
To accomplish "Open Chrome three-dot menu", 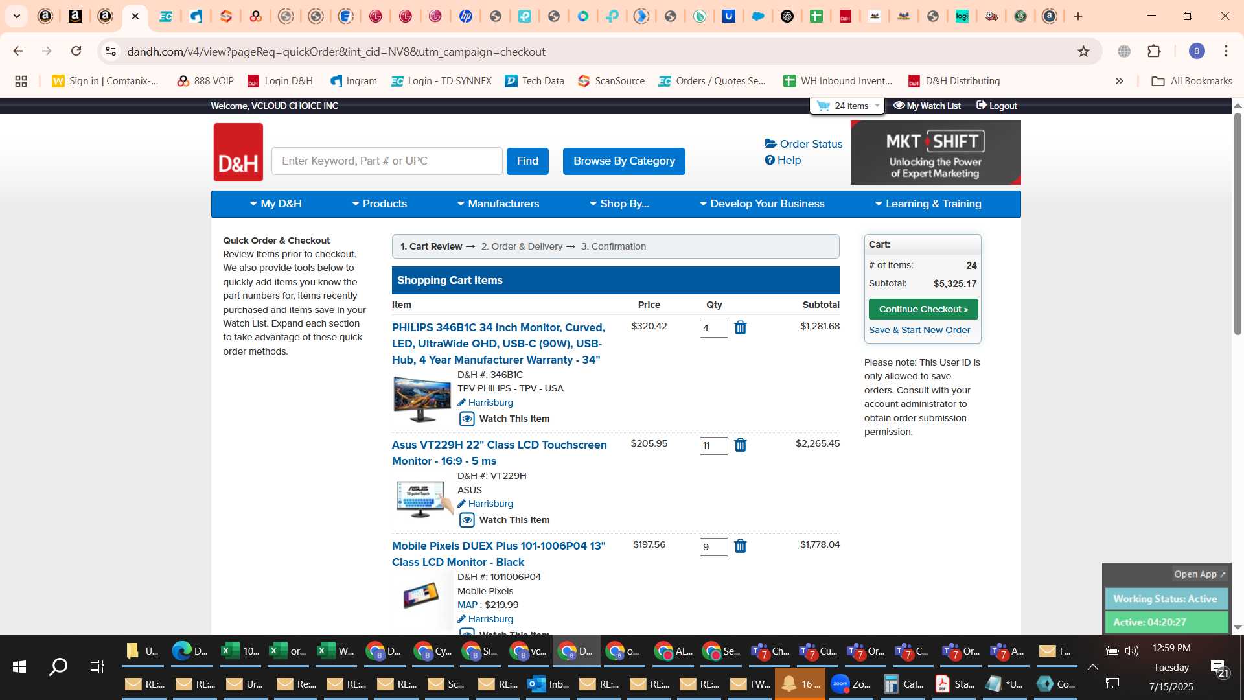I will click(x=1226, y=51).
